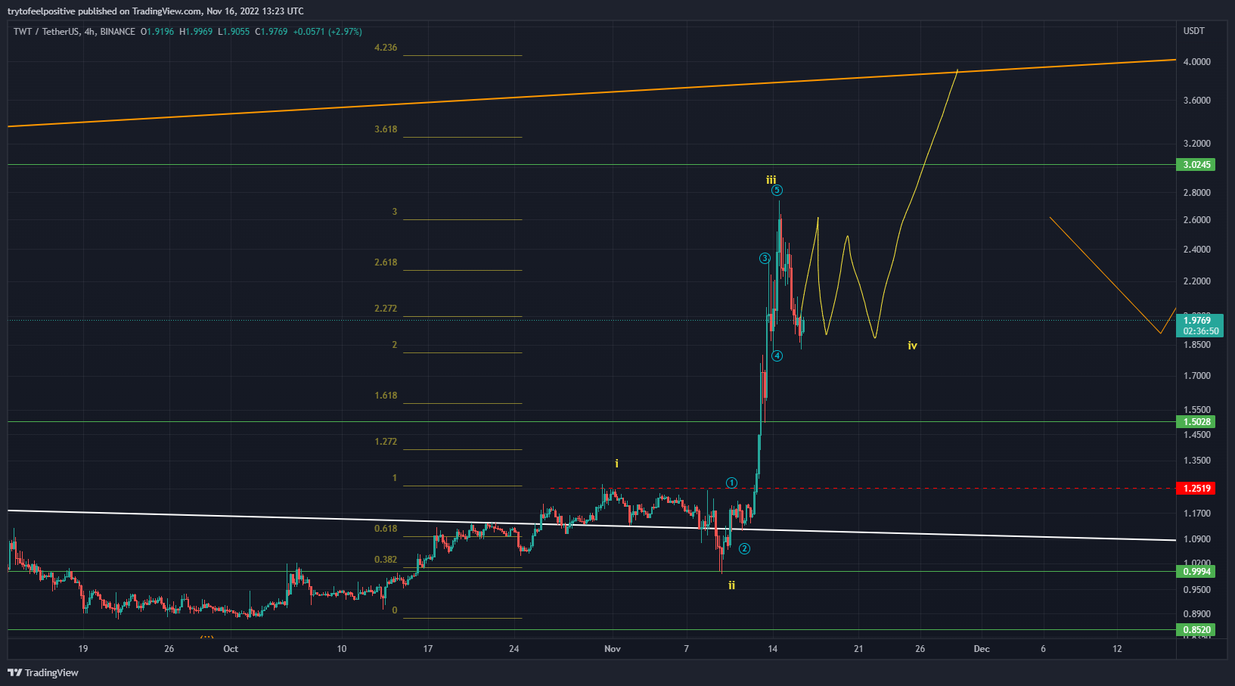Click the 0.382 Fibonacci level label
The height and width of the screenshot is (686, 1235).
coord(386,560)
